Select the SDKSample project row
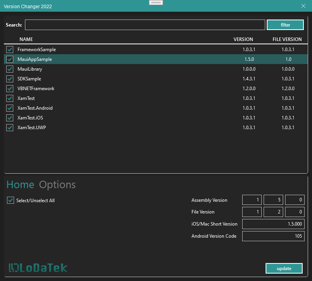Screen dimensions: 312x281 [x=117, y=79]
